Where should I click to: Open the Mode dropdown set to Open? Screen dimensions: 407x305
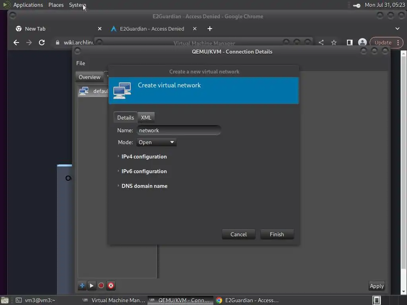[156, 142]
